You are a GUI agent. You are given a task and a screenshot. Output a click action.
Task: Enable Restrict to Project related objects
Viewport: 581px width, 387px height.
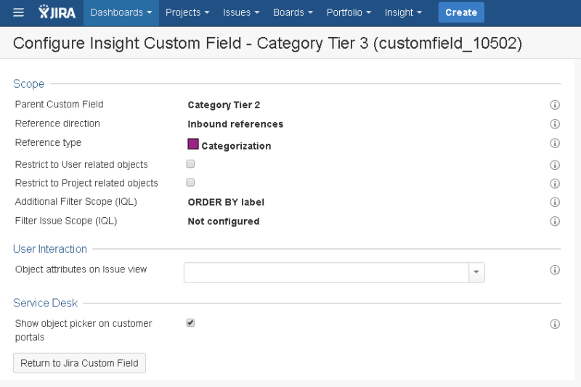[190, 182]
